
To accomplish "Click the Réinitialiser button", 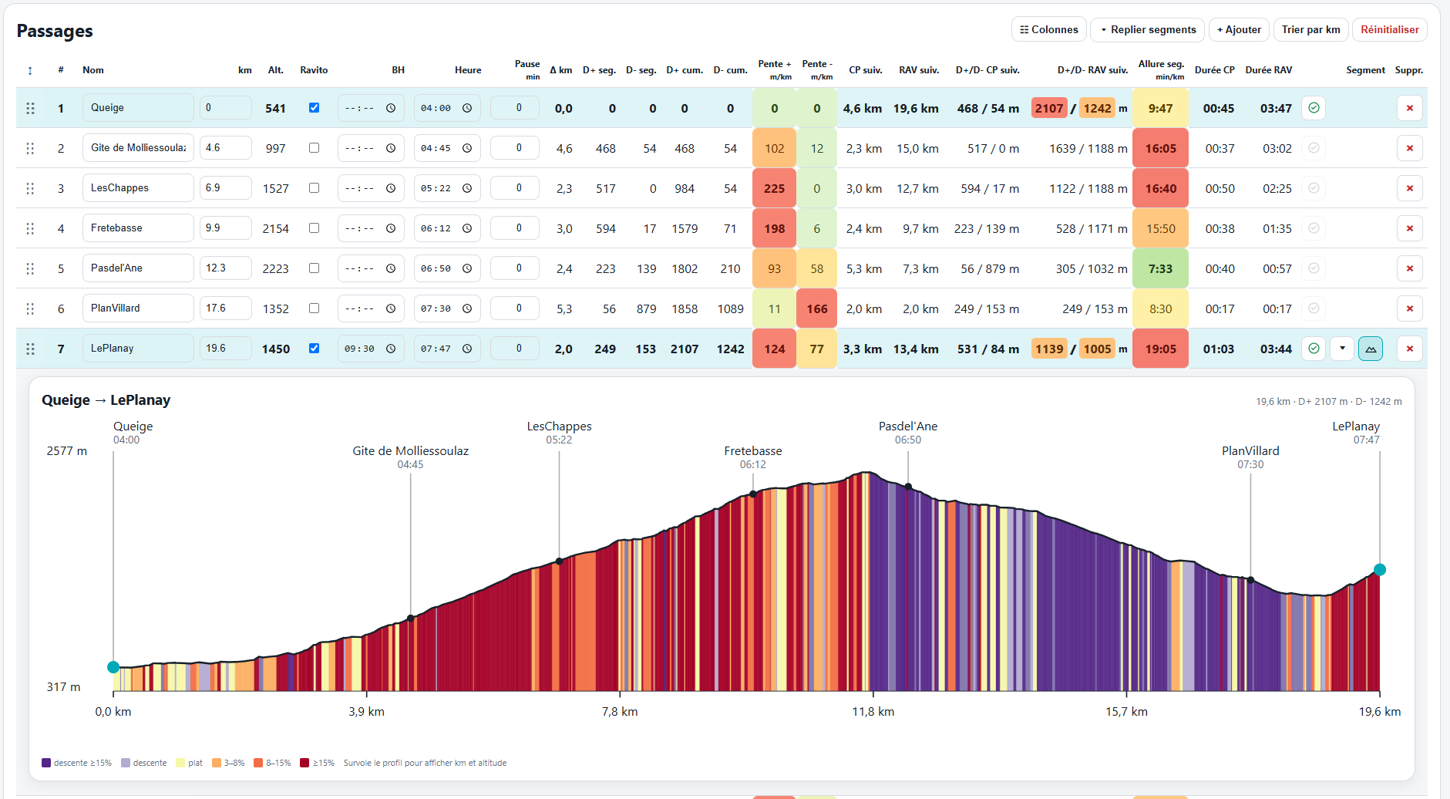I will click(x=1389, y=29).
